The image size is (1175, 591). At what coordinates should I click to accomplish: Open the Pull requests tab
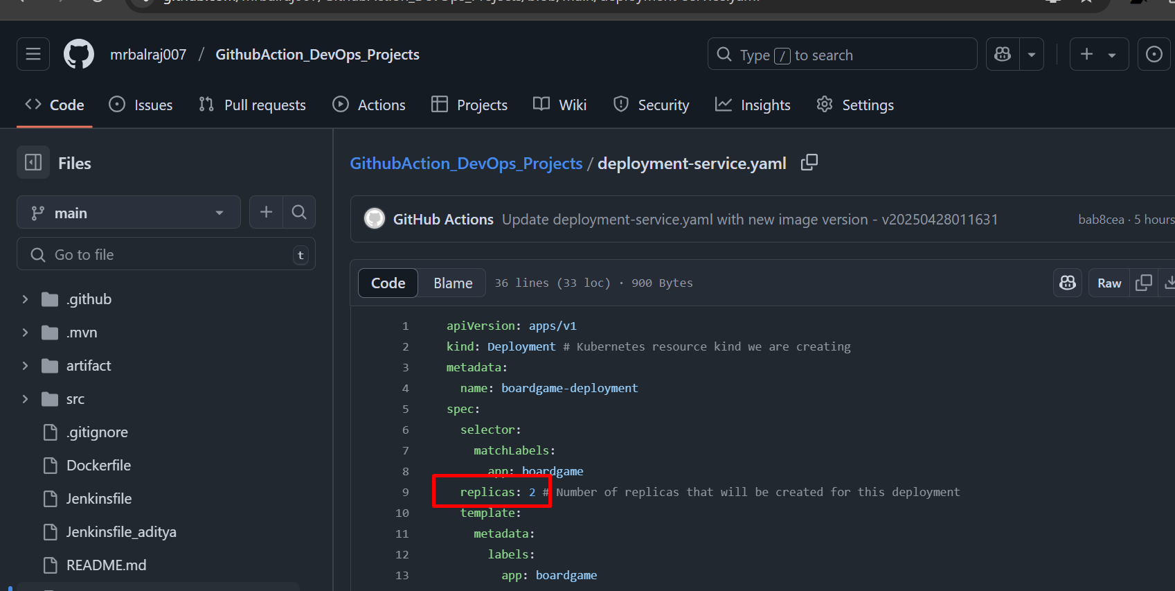tap(252, 105)
